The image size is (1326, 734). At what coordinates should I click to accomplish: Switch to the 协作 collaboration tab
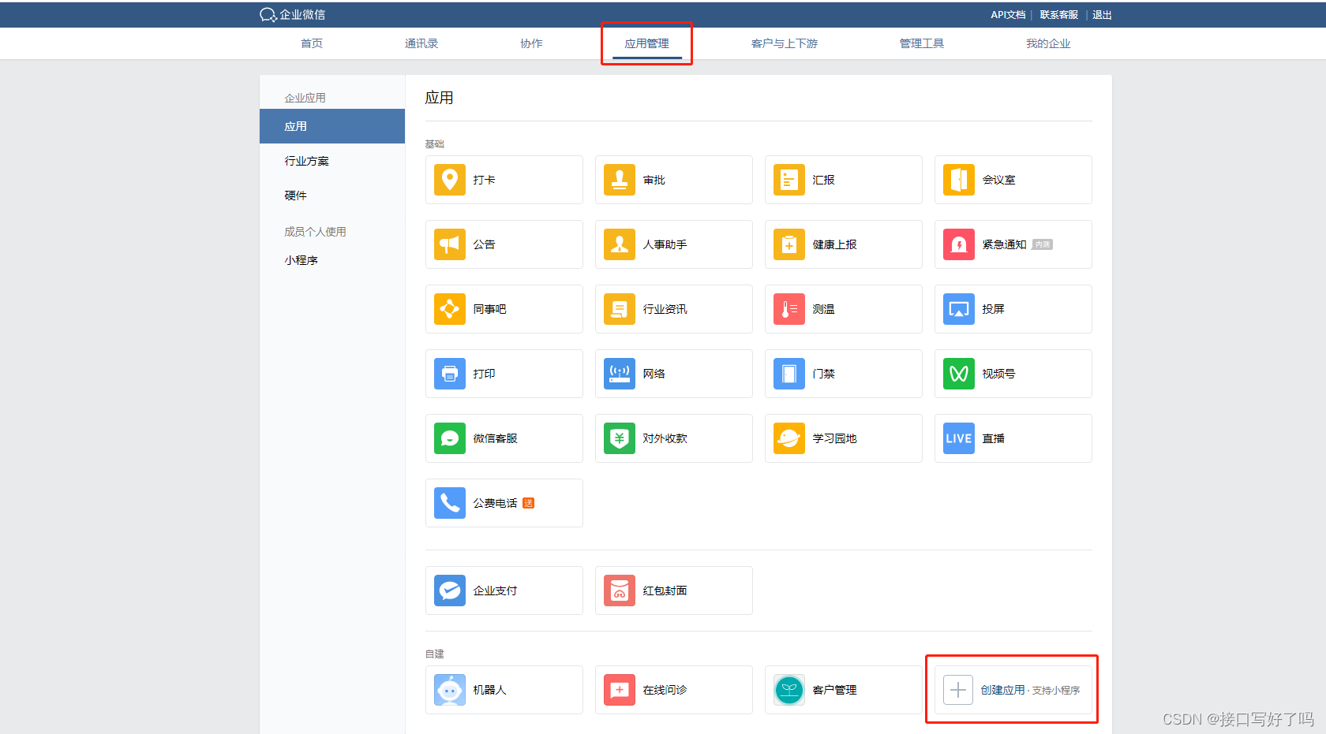[531, 43]
